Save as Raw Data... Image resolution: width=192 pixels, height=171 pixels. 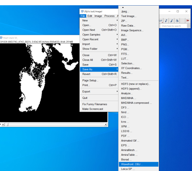point(139,26)
